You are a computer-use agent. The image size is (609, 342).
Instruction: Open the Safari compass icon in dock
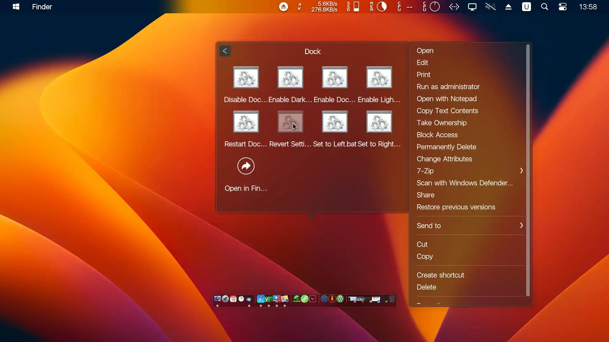click(x=261, y=299)
